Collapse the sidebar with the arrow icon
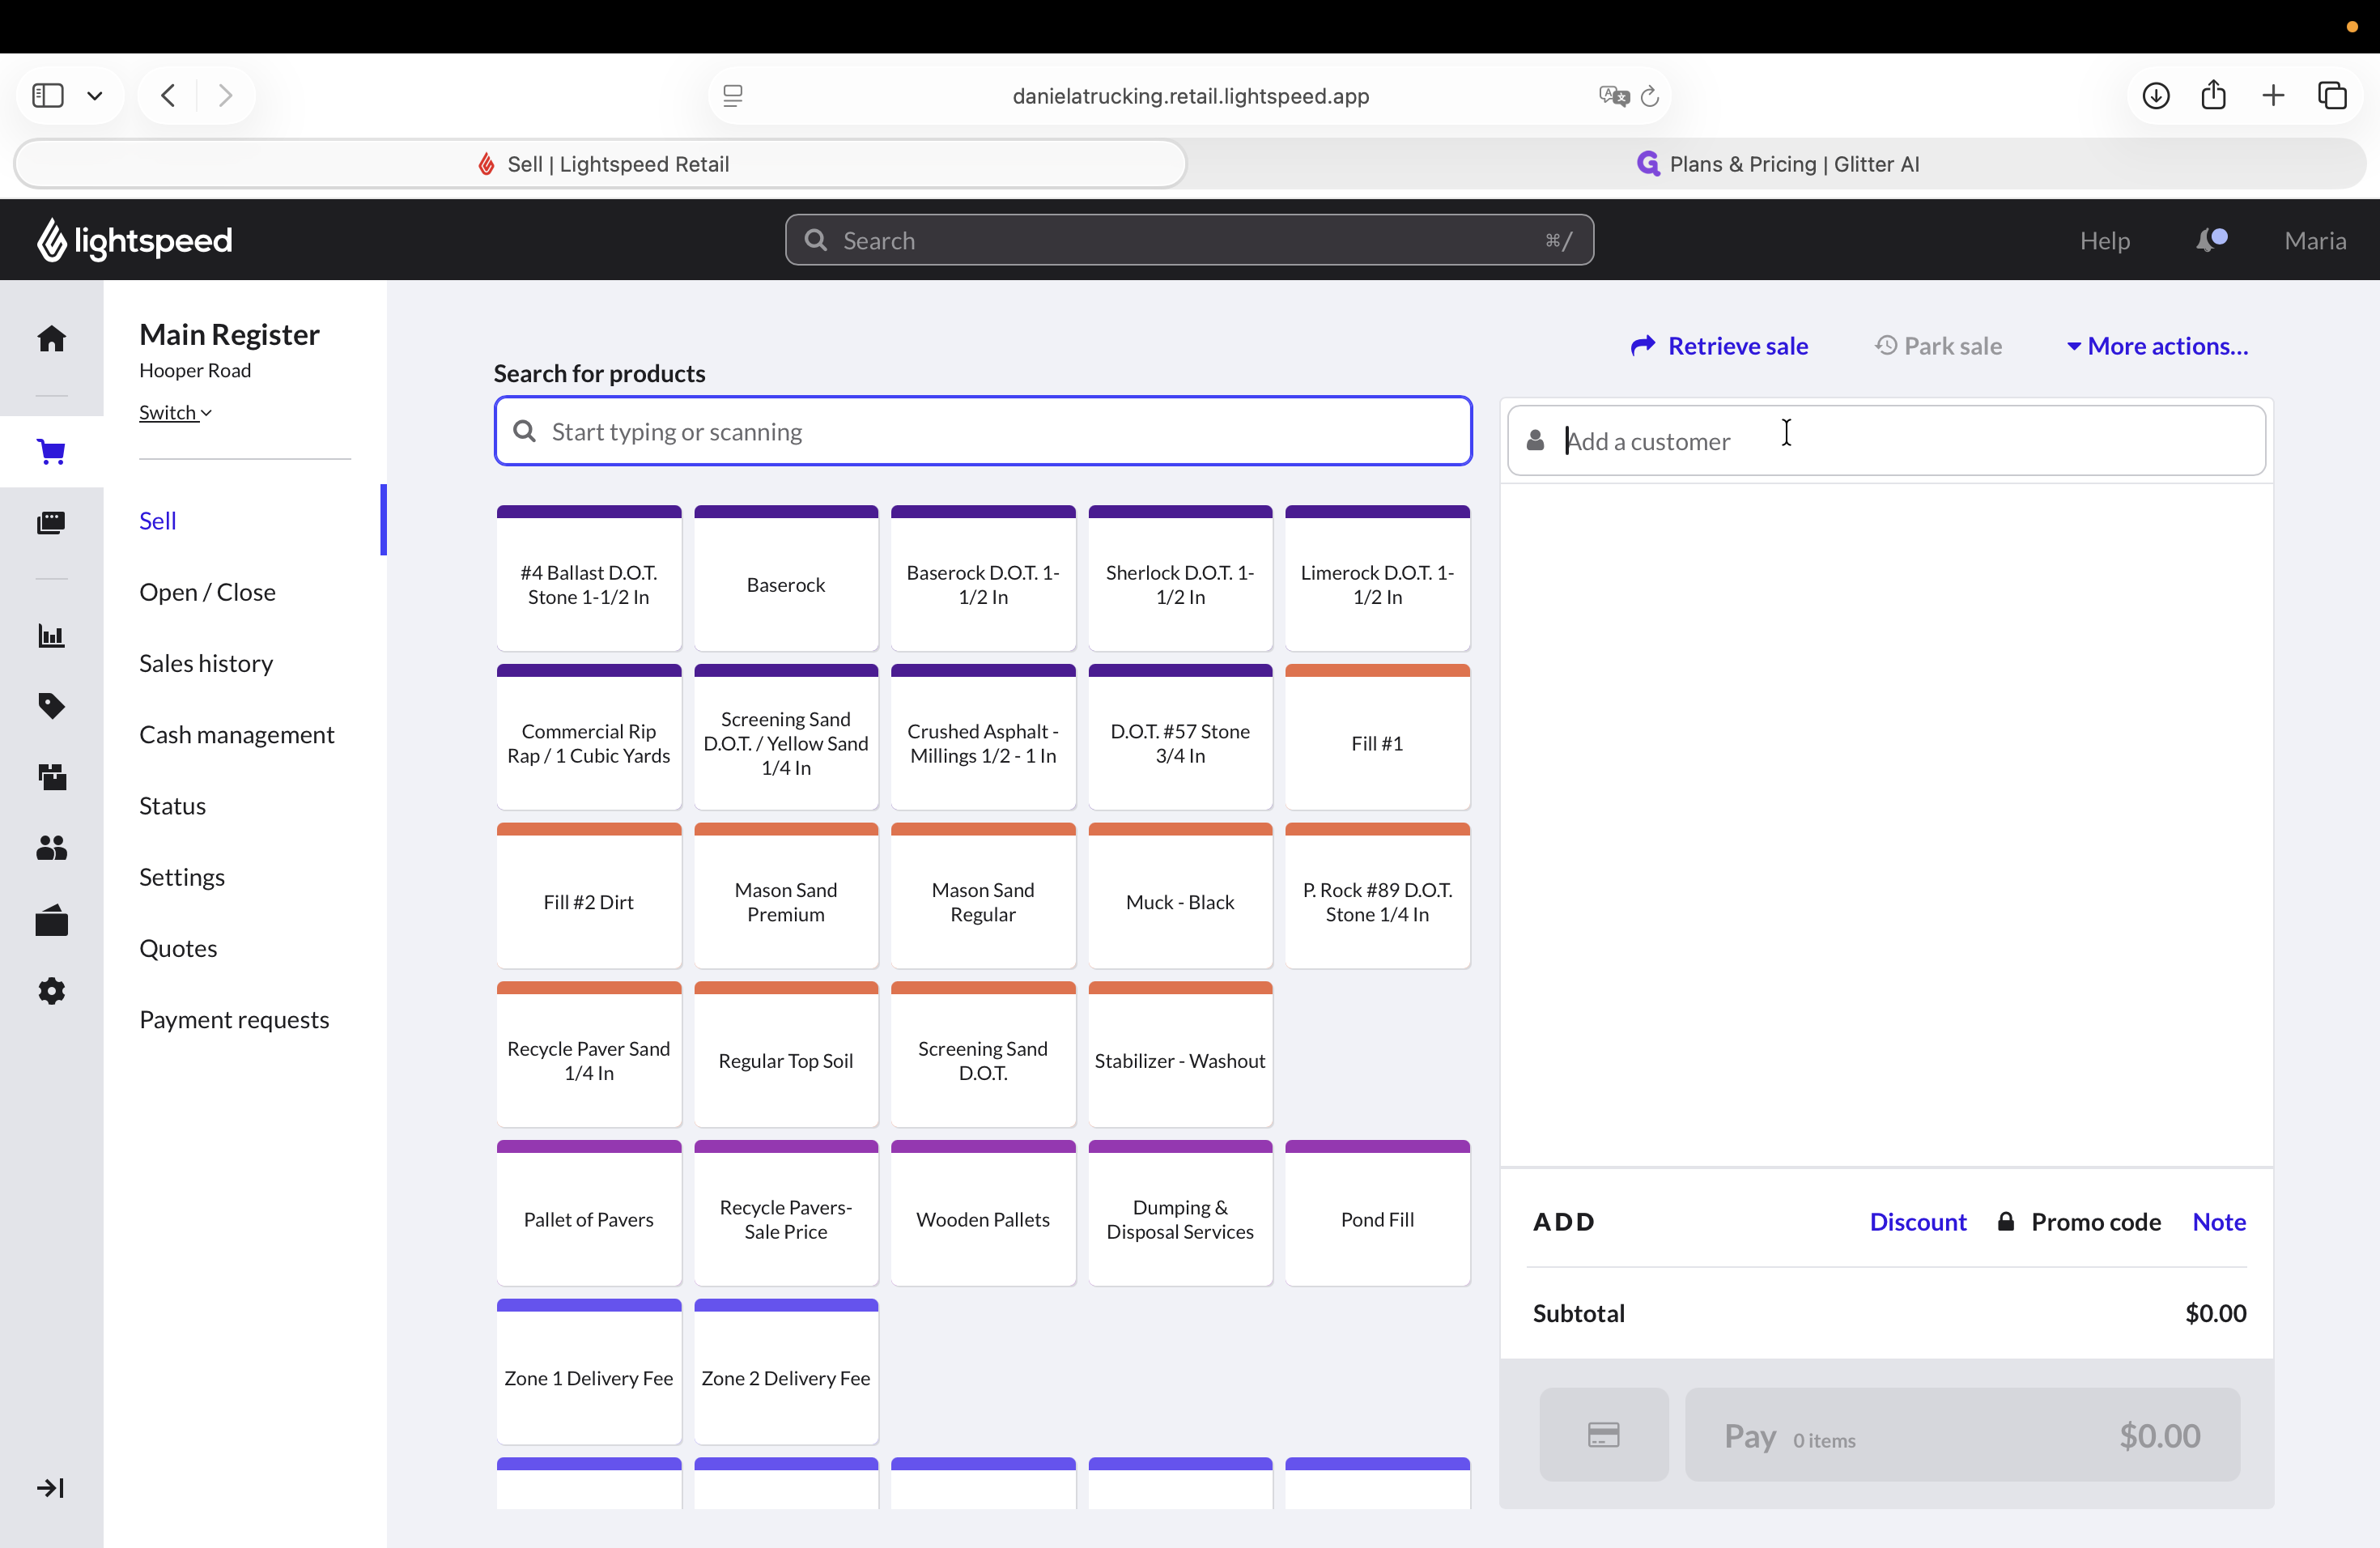 click(x=50, y=1488)
